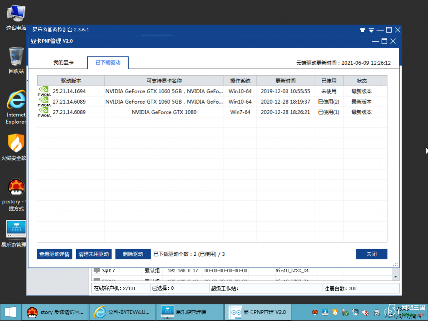The height and width of the screenshot is (321, 428).
Task: Click IP 192.168.0.17 in client list
Action: click(183, 270)
